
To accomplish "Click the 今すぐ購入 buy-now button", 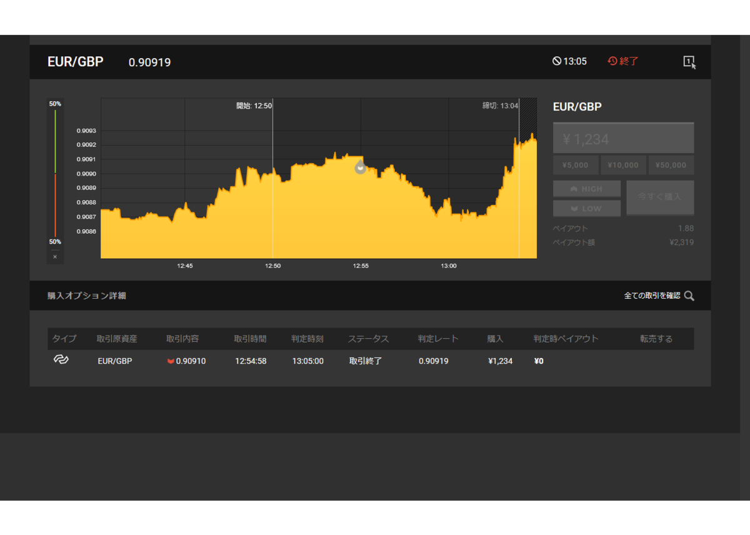I will click(660, 197).
